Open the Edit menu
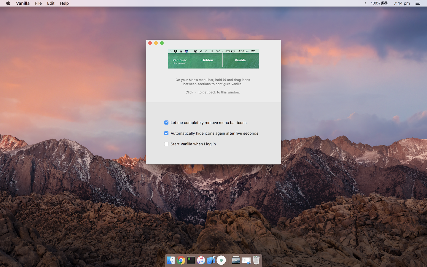 tap(51, 3)
